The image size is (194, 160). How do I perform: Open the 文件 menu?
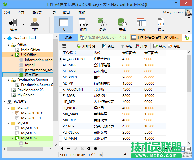7,12
